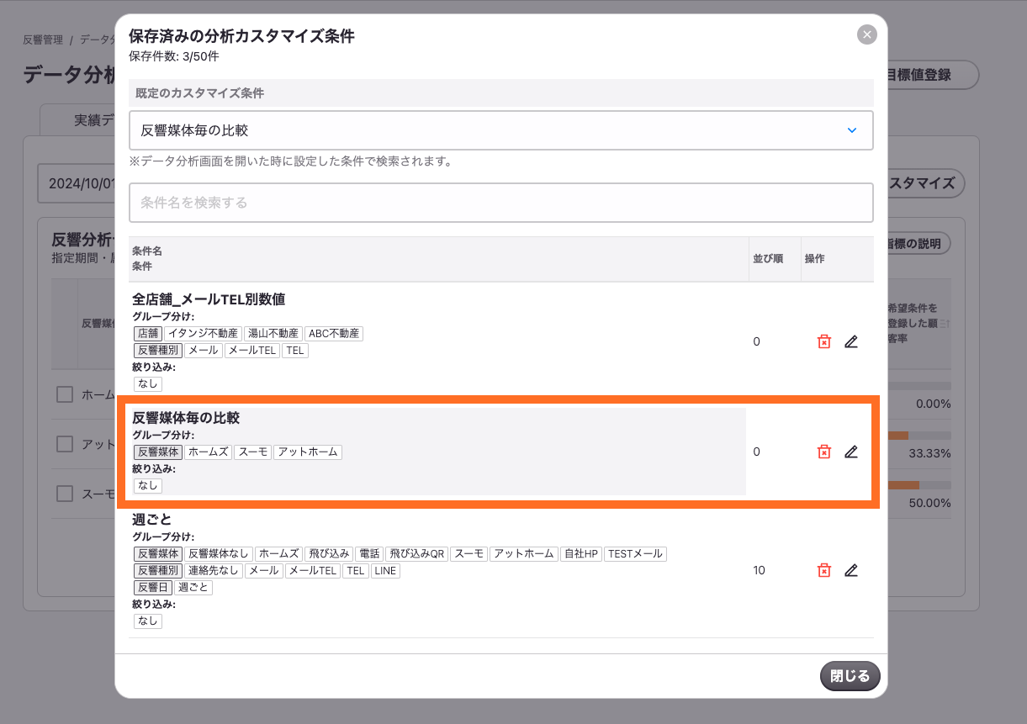Click the 反響媒体なし tag

click(219, 554)
